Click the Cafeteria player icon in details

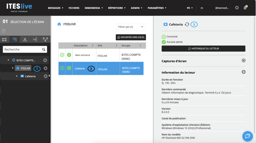pos(165,24)
